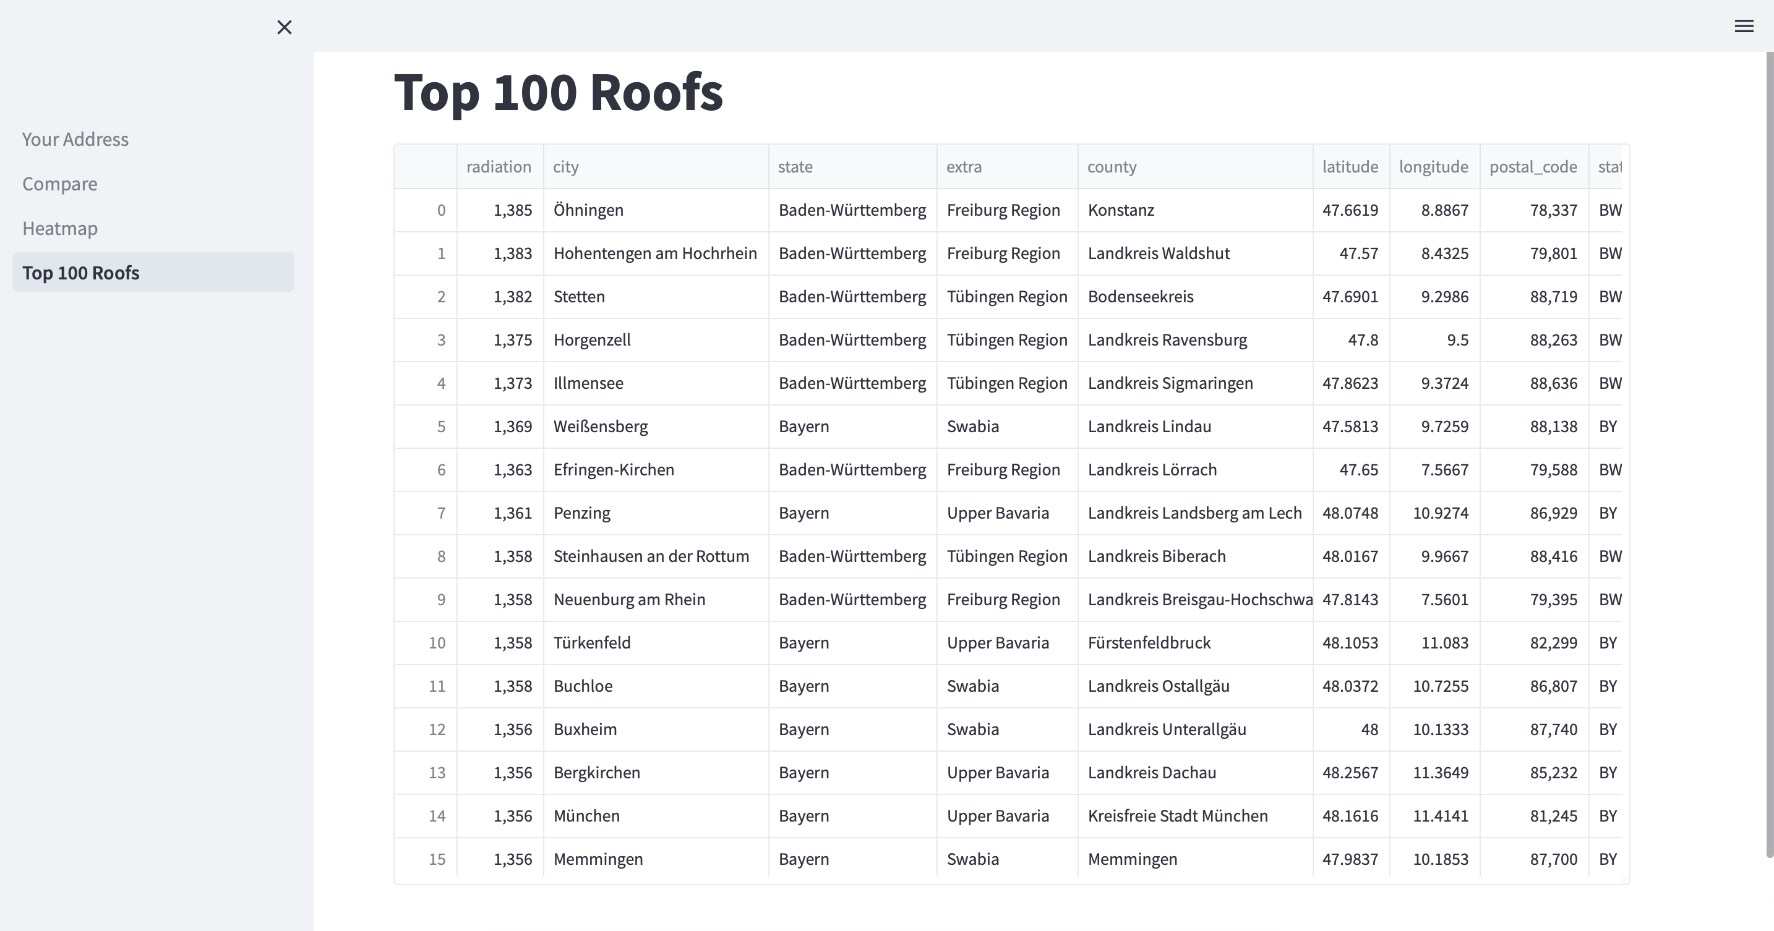Select Top 100 Roofs sidebar item
This screenshot has height=931, width=1774.
80,273
